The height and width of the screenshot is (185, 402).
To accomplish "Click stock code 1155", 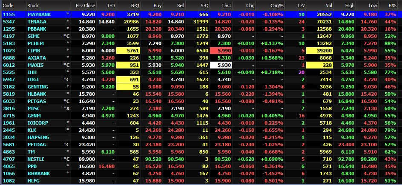I will (x=8, y=14).
